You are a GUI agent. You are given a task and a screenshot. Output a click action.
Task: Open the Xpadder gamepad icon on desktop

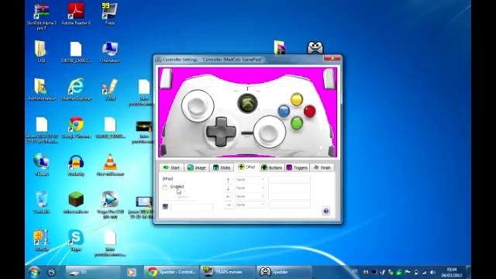point(315,47)
